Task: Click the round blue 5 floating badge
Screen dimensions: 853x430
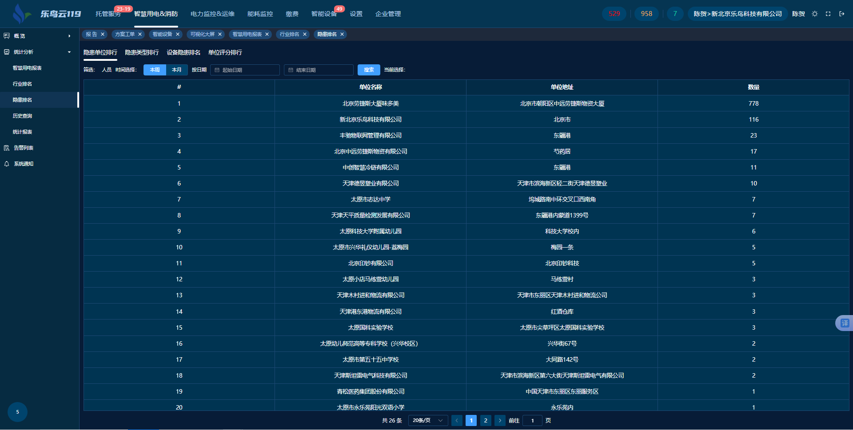Action: point(17,412)
